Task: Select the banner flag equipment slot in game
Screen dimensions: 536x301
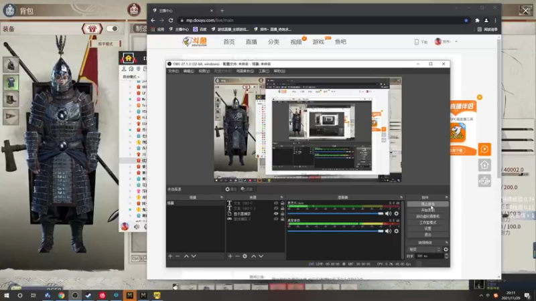Action: pyautogui.click(x=11, y=116)
